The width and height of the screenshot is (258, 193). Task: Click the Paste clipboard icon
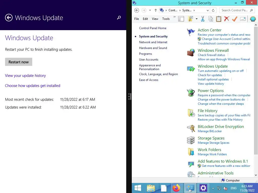(218, 19)
